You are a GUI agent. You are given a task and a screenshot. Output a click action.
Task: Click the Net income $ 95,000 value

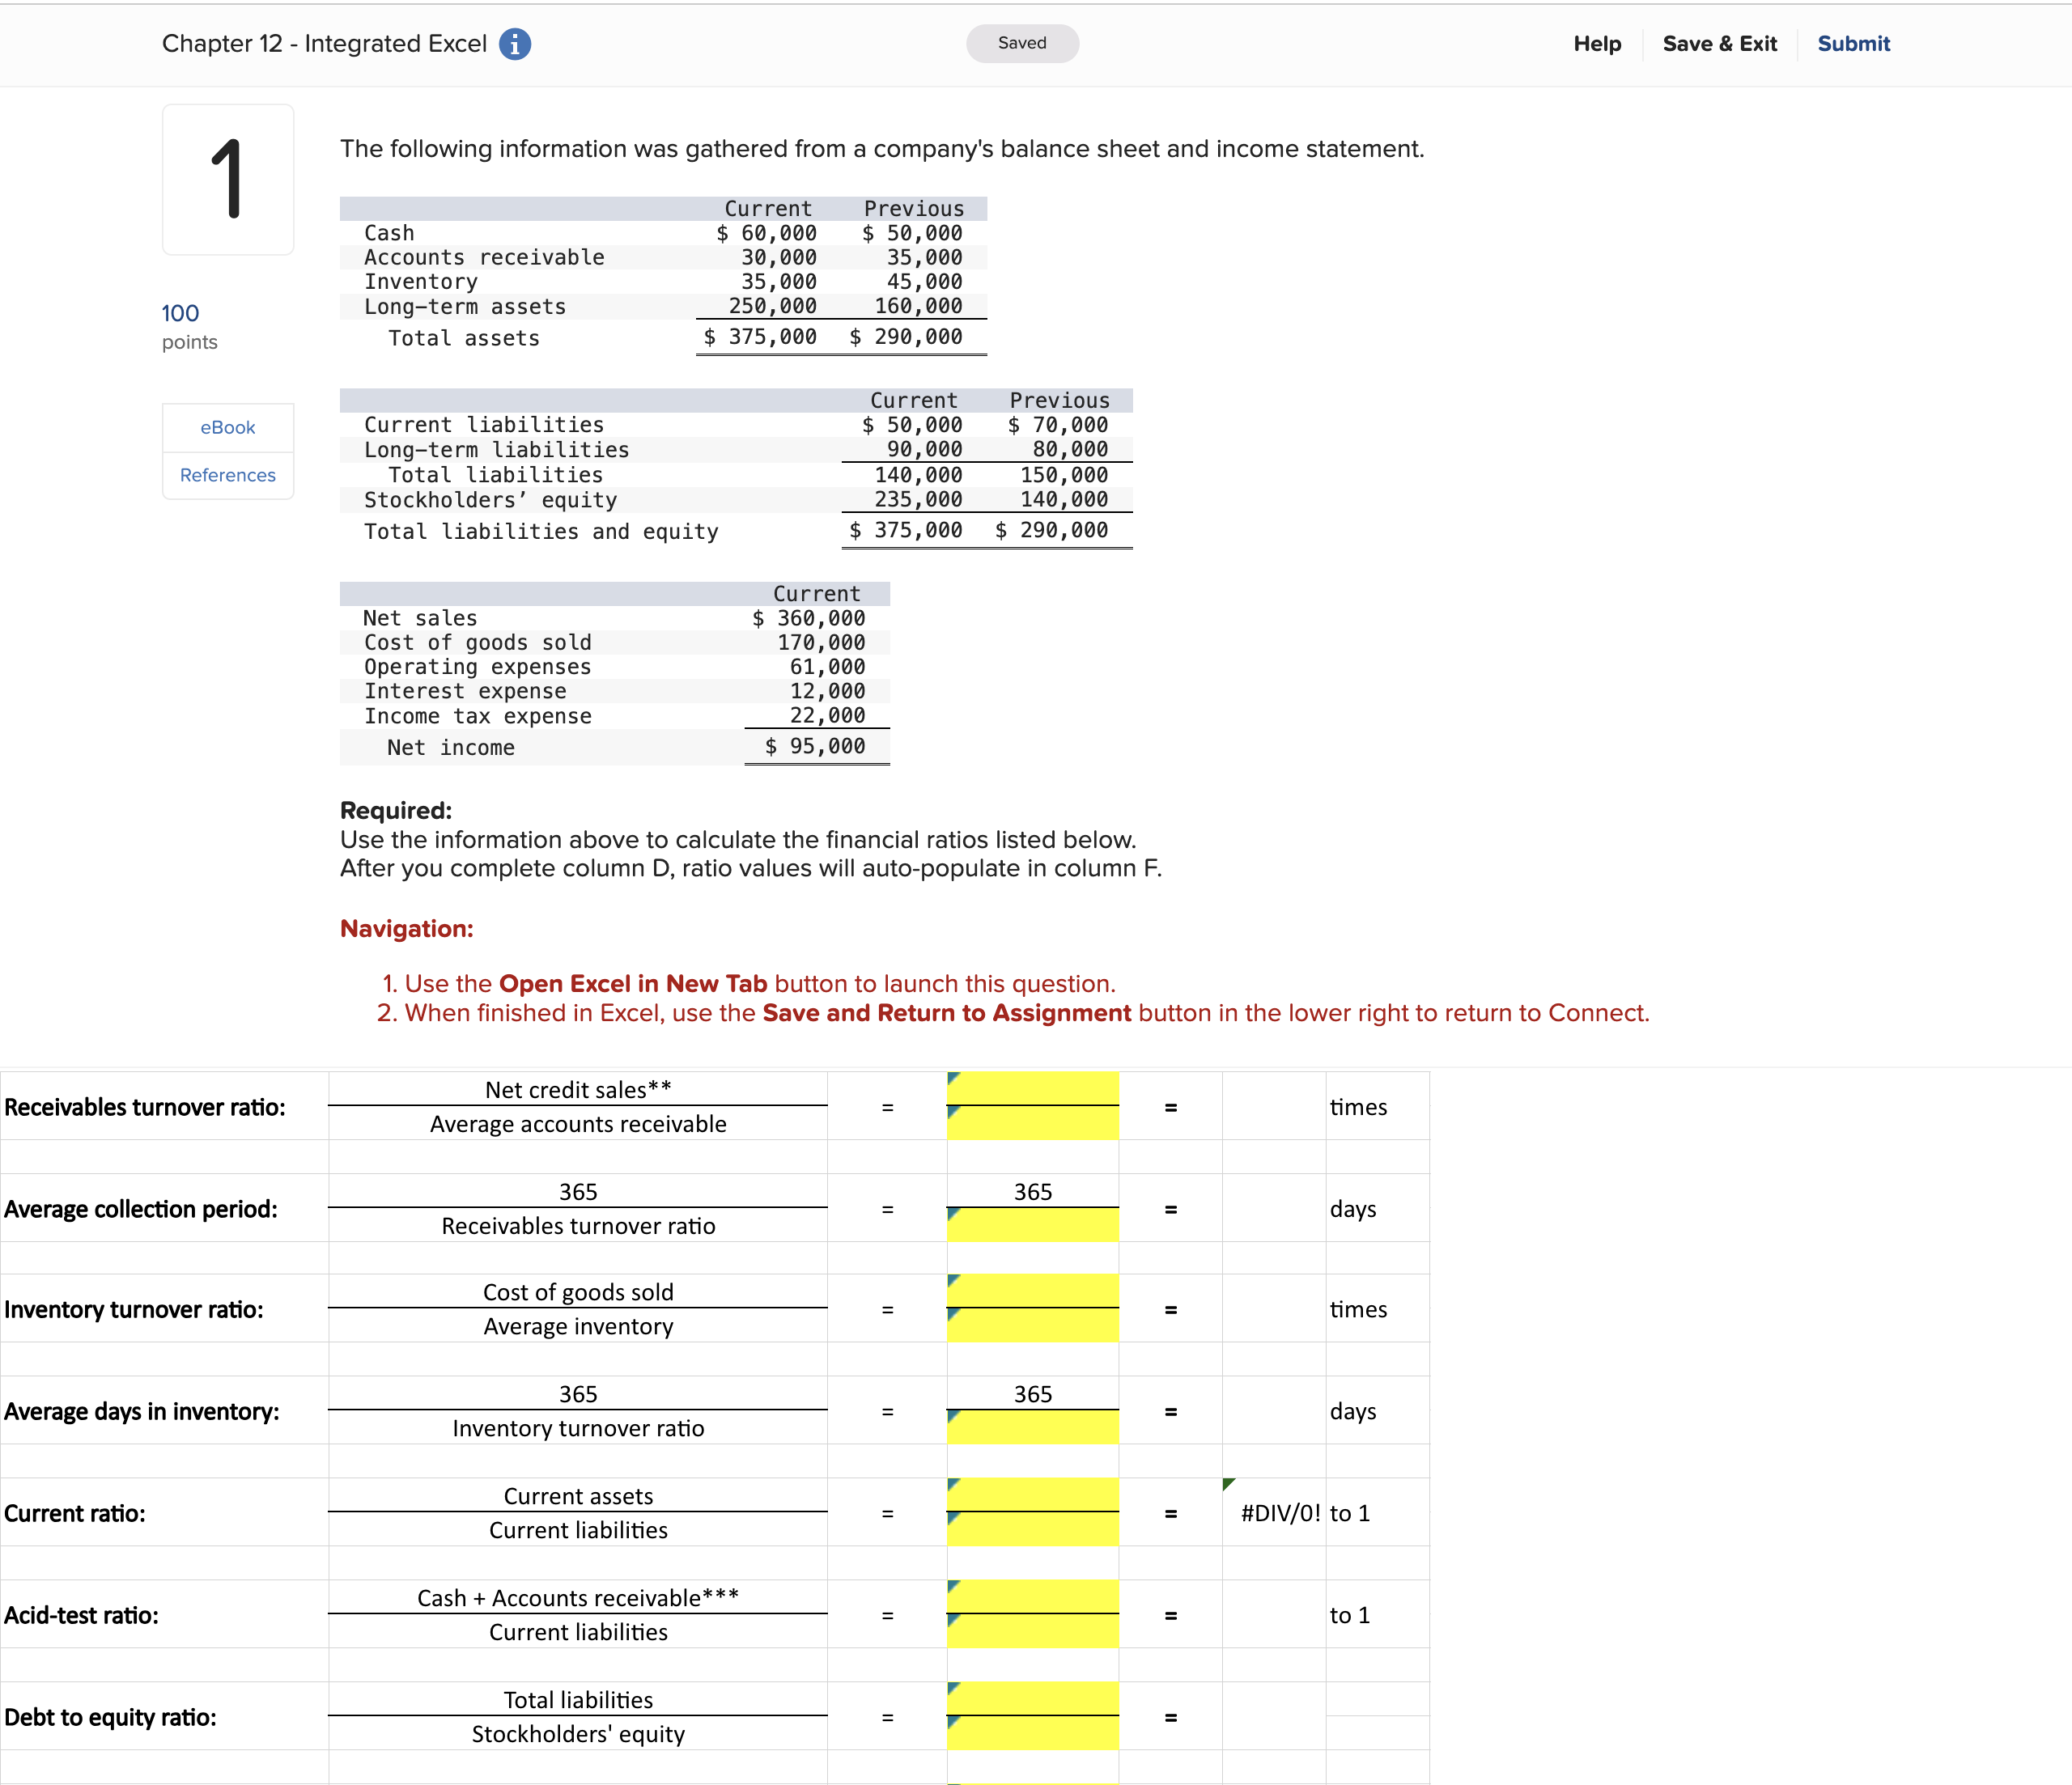[814, 746]
